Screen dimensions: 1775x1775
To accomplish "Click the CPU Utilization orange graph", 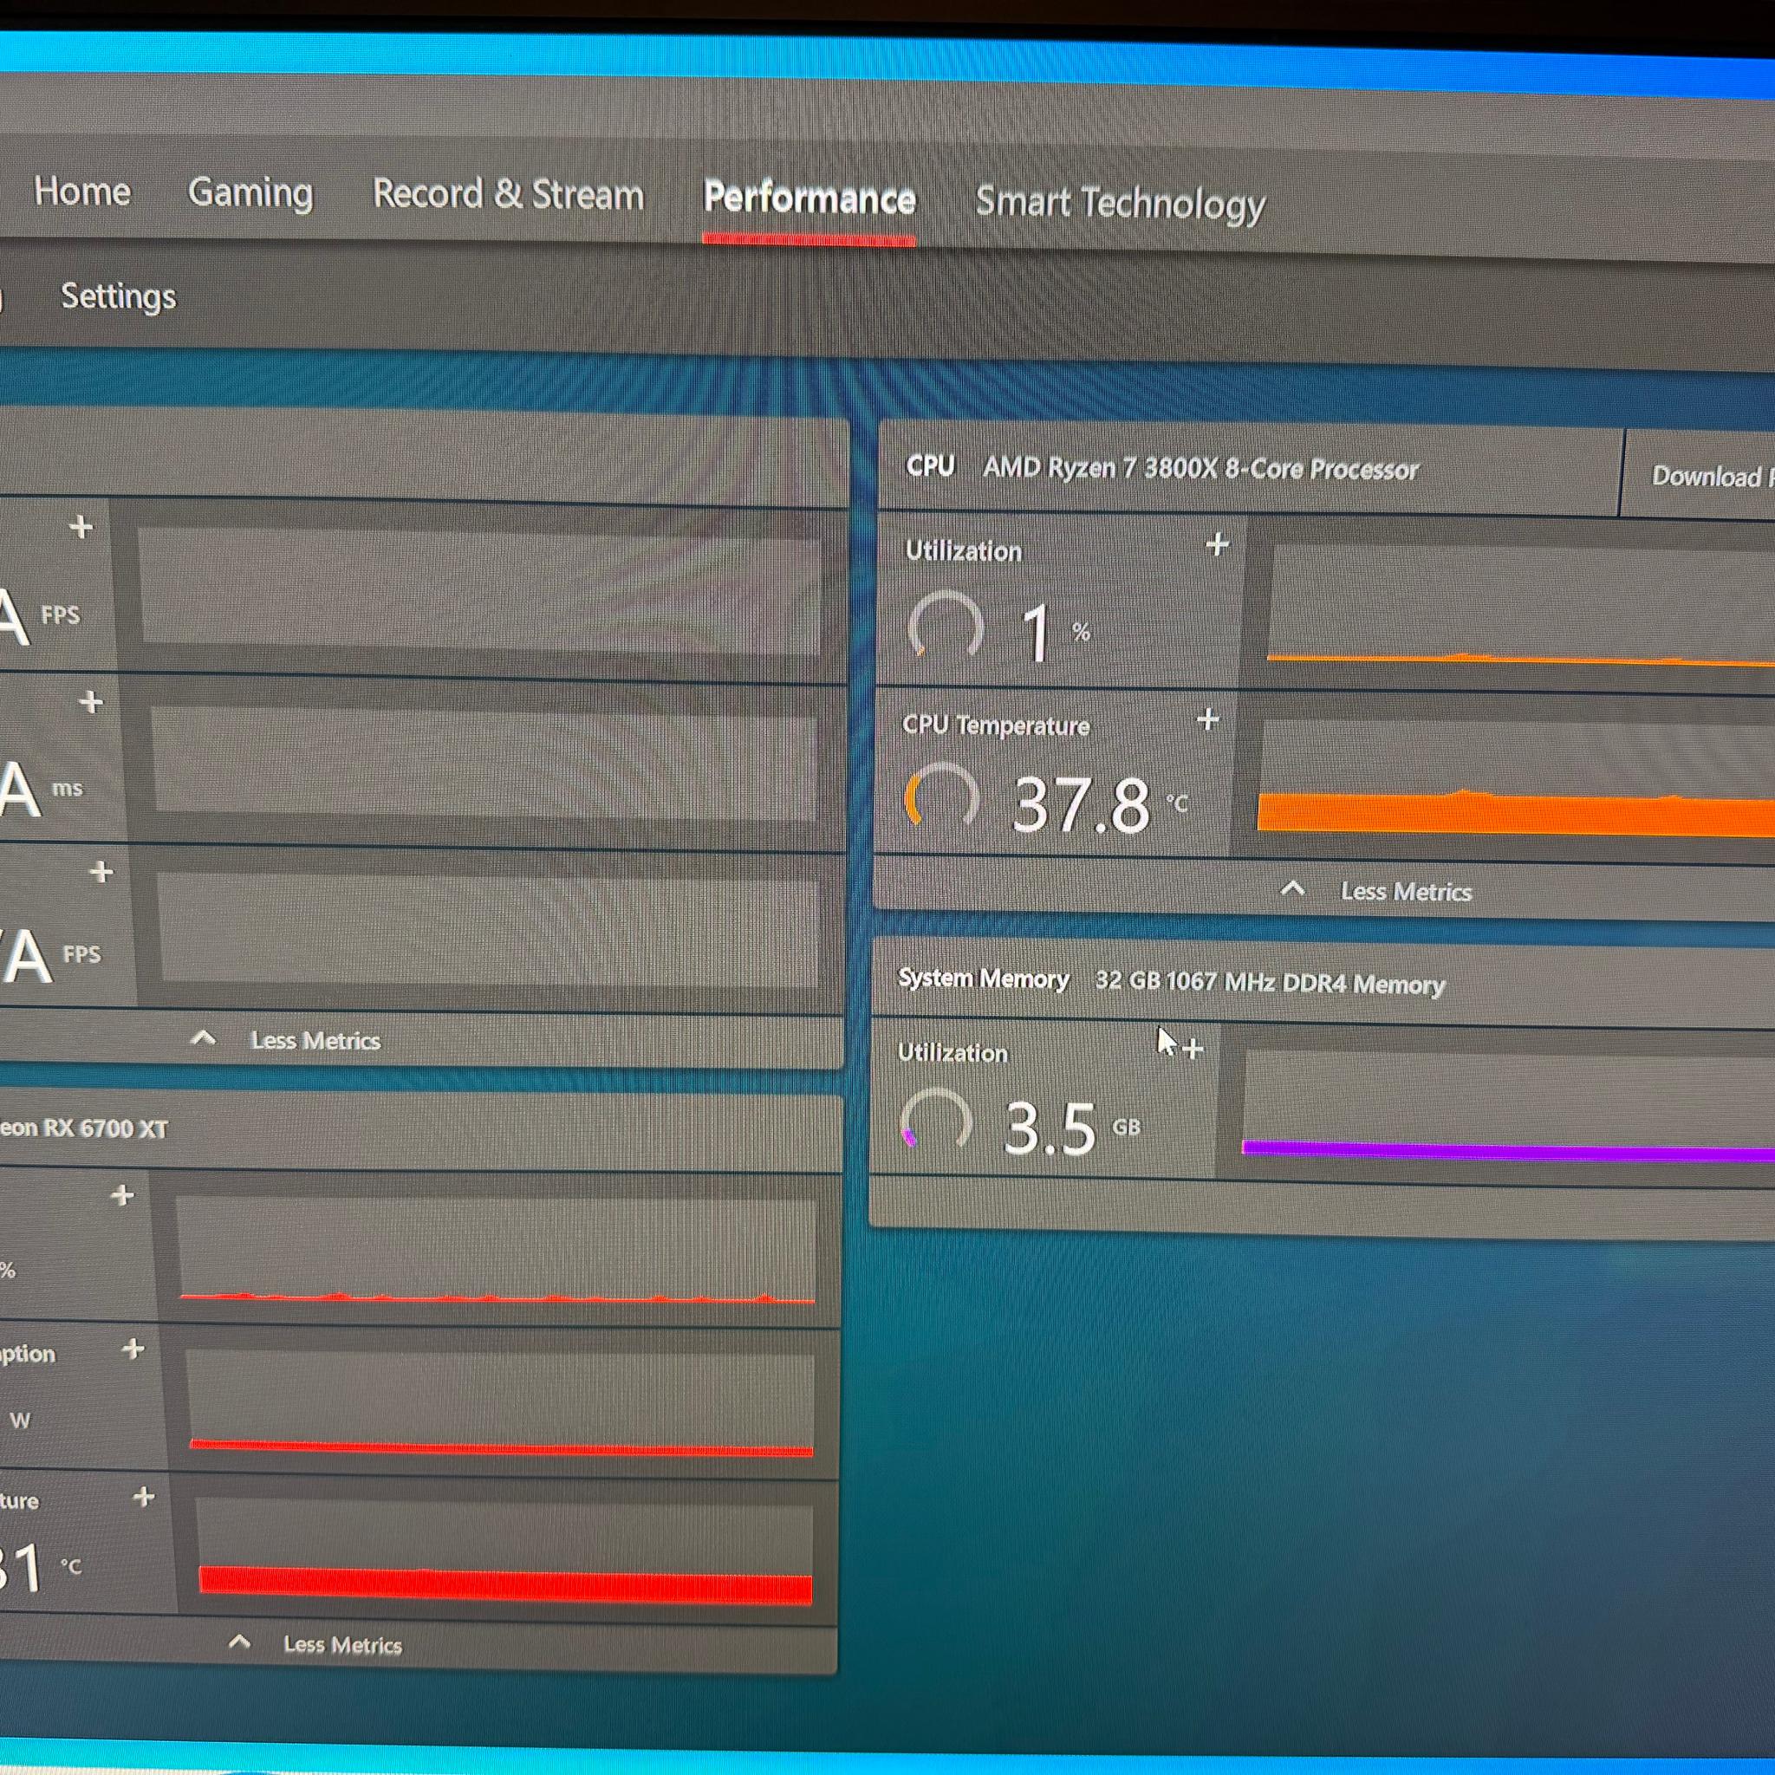I will pyautogui.click(x=1520, y=606).
